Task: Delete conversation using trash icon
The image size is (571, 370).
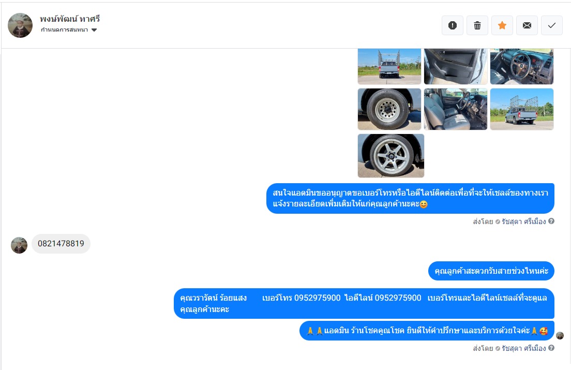Action: pyautogui.click(x=477, y=25)
